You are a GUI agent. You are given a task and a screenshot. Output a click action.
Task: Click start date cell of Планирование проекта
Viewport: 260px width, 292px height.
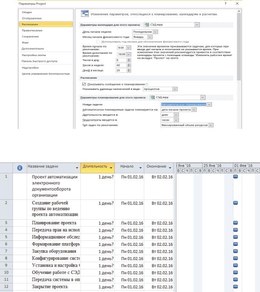129,223
